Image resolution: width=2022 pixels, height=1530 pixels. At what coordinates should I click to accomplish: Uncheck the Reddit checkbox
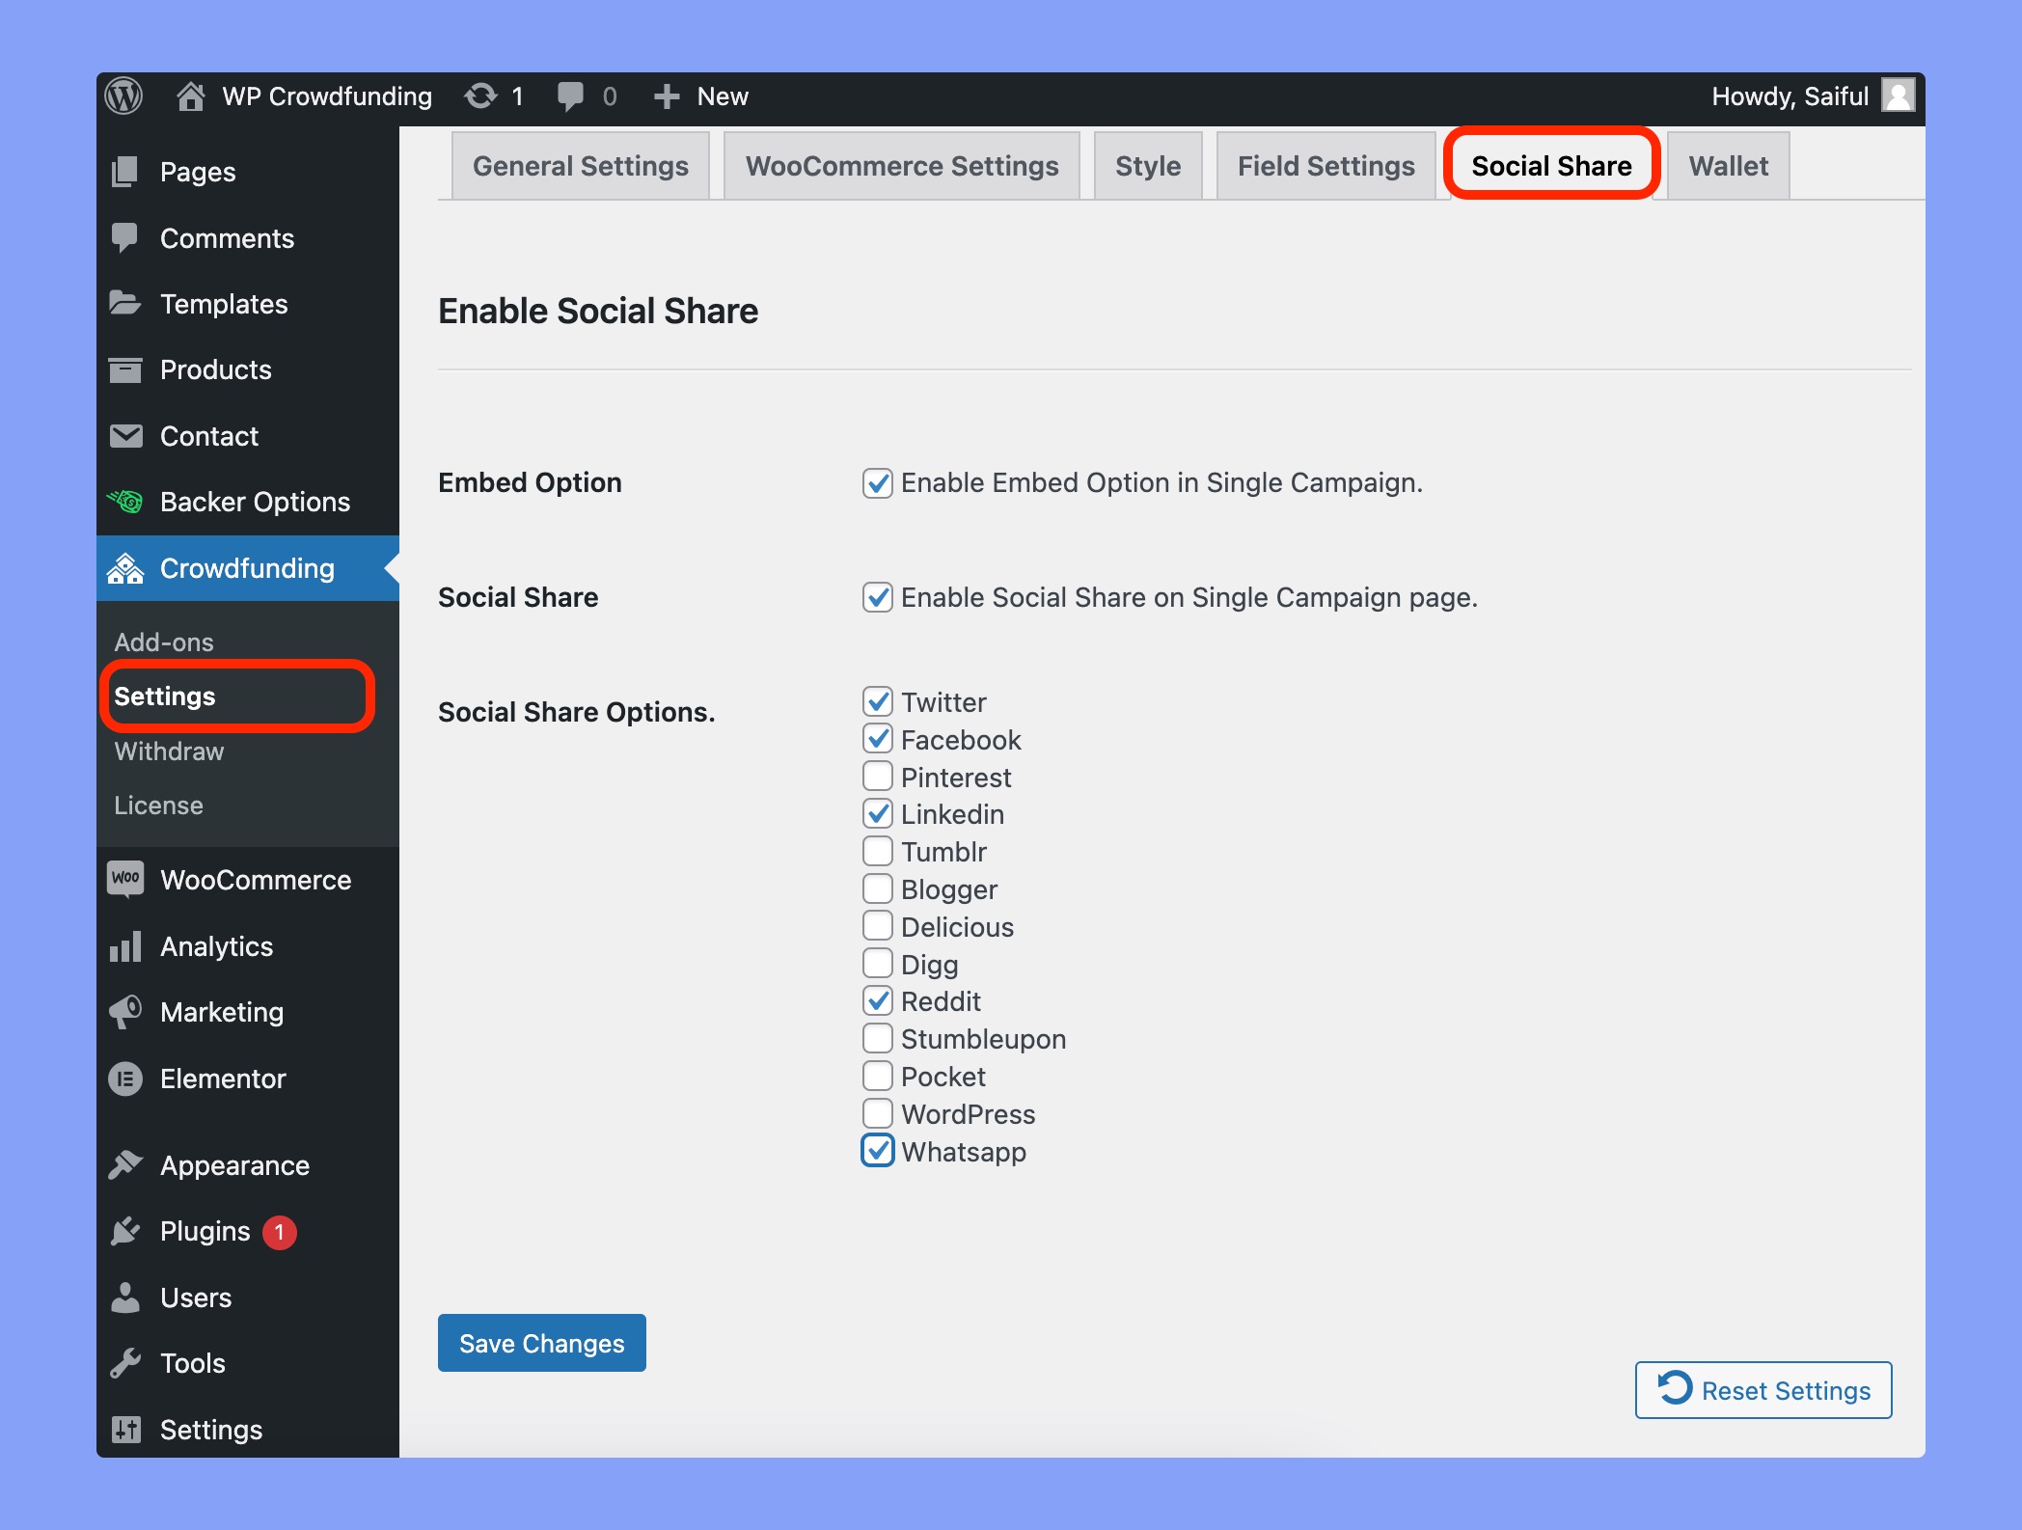877,1000
